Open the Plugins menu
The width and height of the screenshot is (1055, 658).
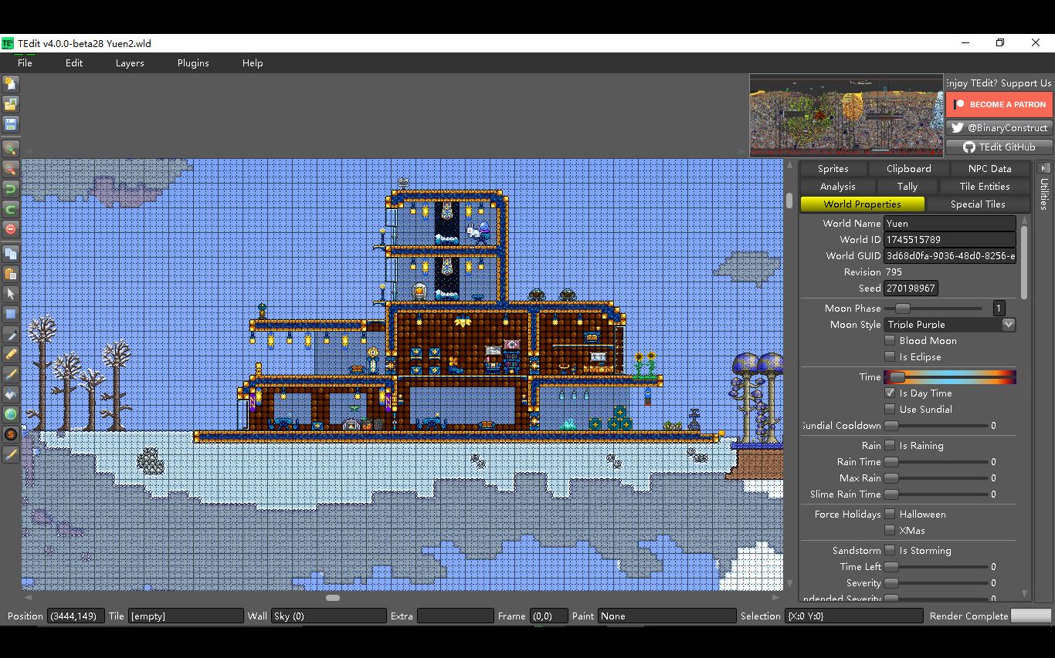(x=193, y=63)
